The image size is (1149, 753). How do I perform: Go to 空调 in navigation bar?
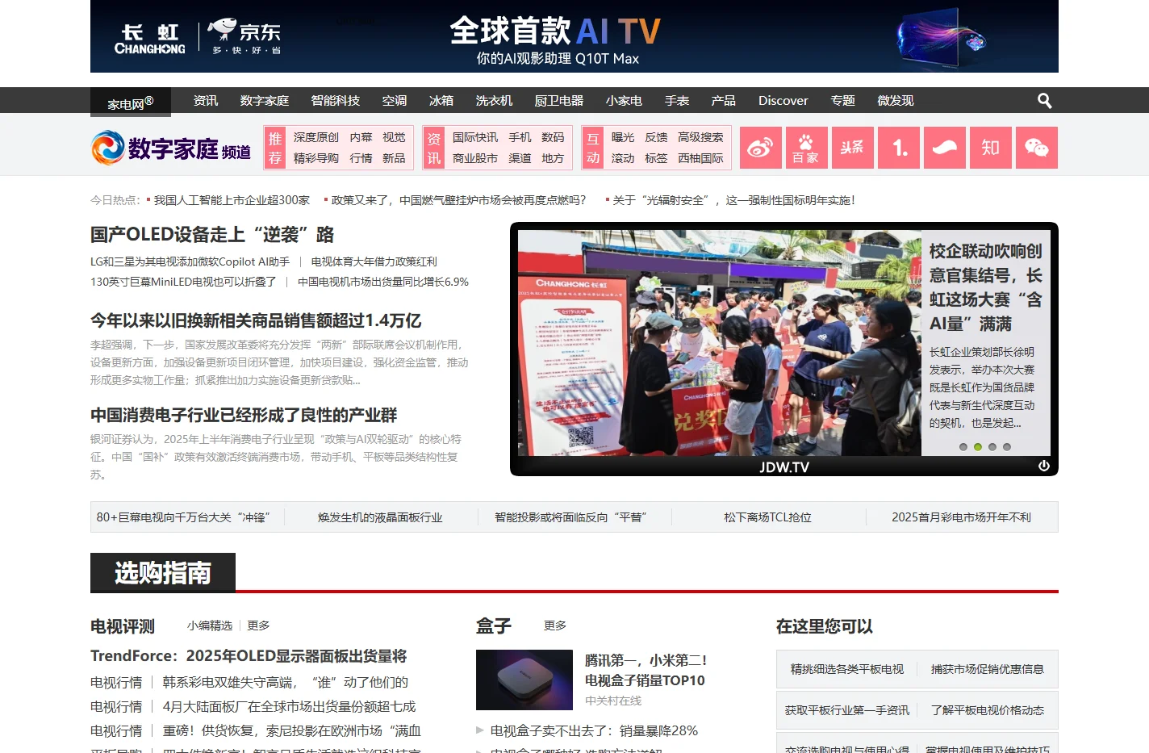pos(395,101)
